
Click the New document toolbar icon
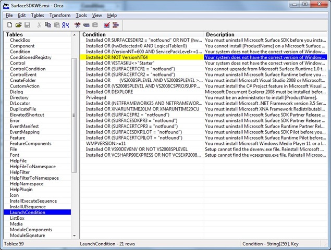click(9, 25)
